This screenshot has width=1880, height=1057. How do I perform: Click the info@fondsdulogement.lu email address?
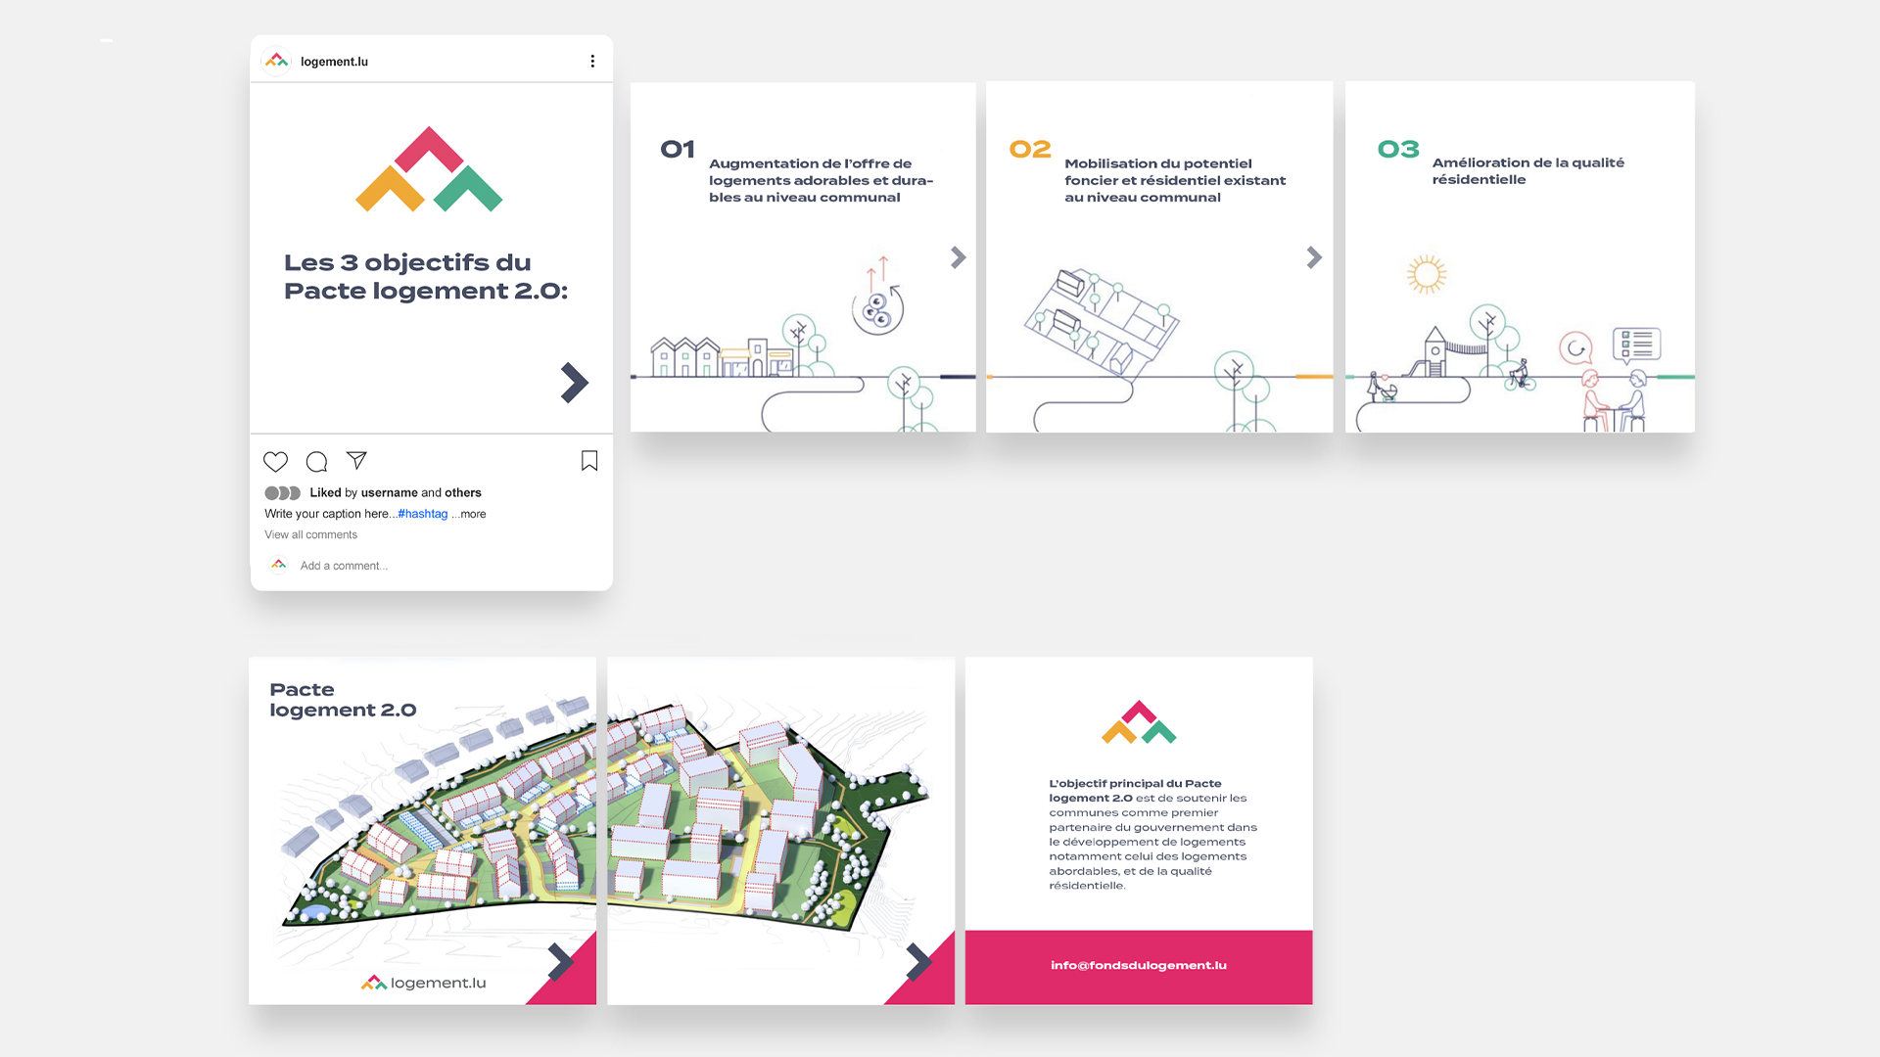tap(1139, 965)
